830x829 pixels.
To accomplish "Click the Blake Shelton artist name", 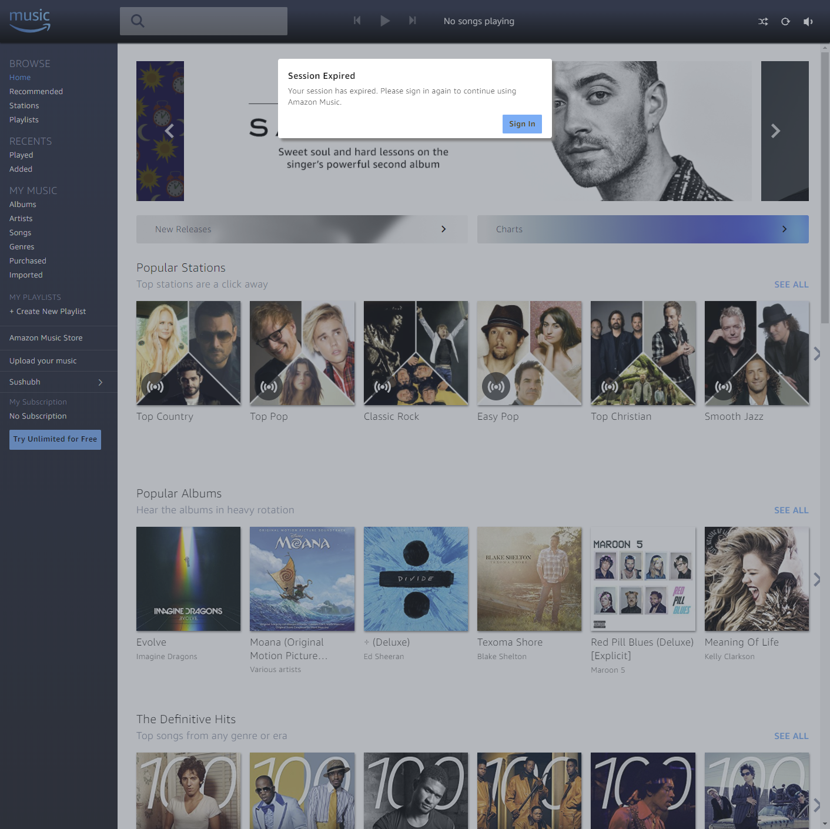I will [502, 657].
